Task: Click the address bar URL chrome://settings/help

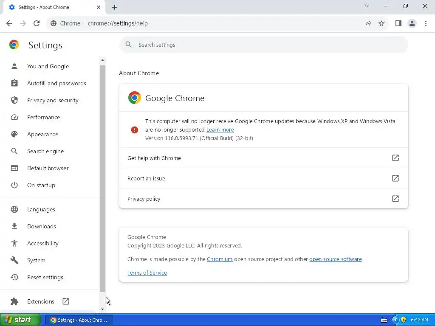Action: click(118, 24)
